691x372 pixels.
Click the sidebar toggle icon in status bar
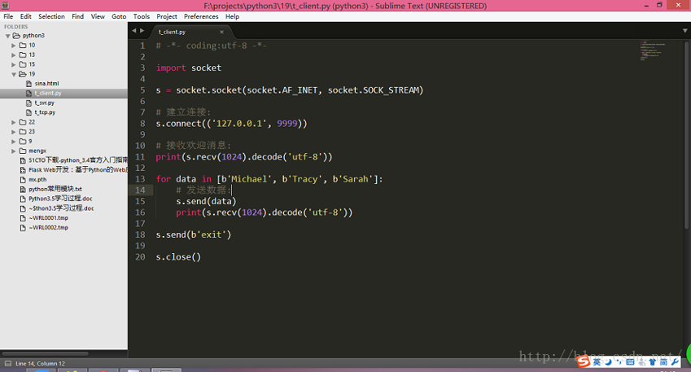[7, 363]
